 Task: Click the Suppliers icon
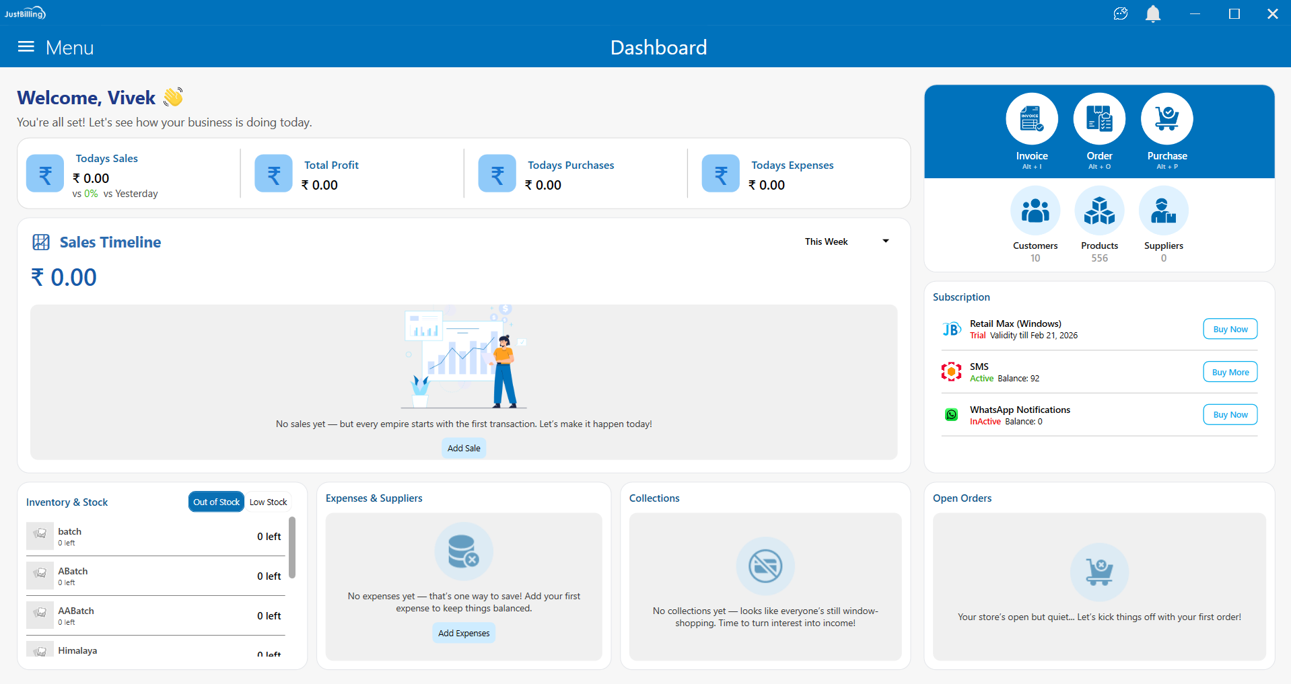pyautogui.click(x=1163, y=211)
